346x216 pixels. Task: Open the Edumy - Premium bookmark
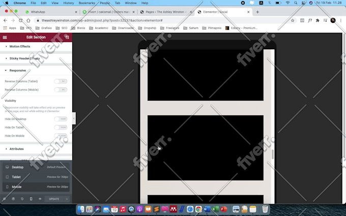click(241, 28)
